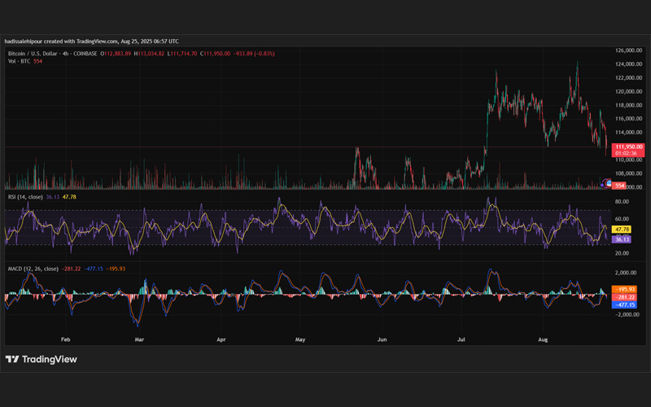The image size is (651, 407).
Task: Click the purple 36.13 RSI value tag
Action: tap(622, 239)
